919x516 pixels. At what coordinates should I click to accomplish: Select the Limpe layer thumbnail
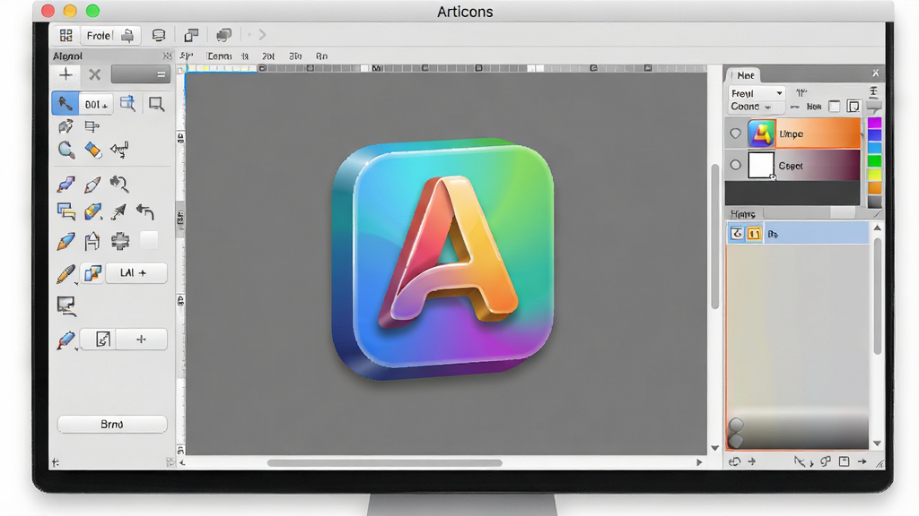click(x=761, y=134)
